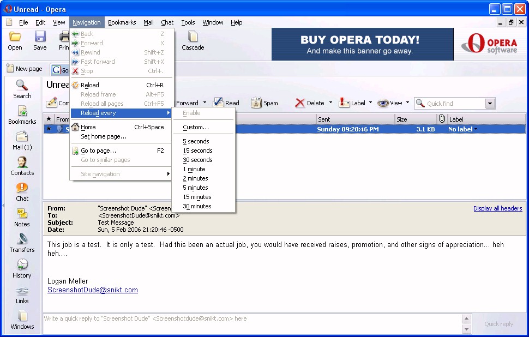Click the Save toolbar icon
This screenshot has width=529, height=337.
(x=40, y=40)
